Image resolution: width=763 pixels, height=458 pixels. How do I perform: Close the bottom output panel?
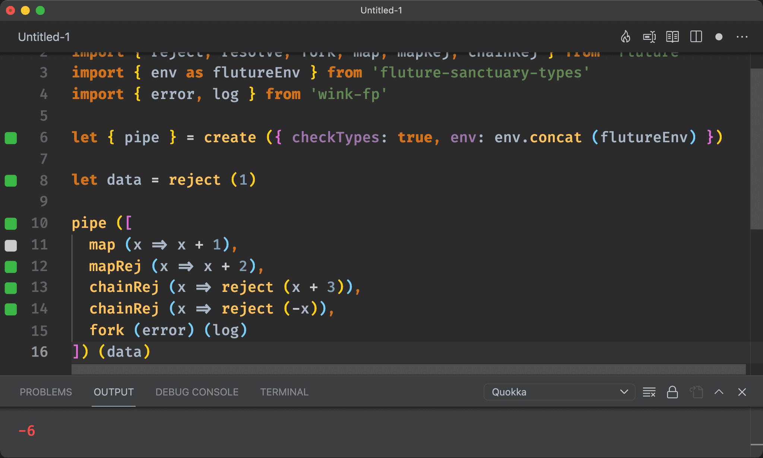[742, 392]
